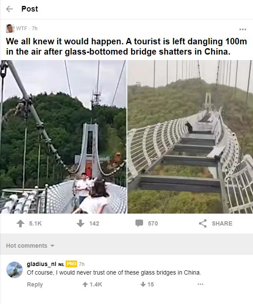Image resolution: width=253 pixels, height=304 pixels.
Task: Expand the Hot comments sort dropdown
Action: point(30,246)
